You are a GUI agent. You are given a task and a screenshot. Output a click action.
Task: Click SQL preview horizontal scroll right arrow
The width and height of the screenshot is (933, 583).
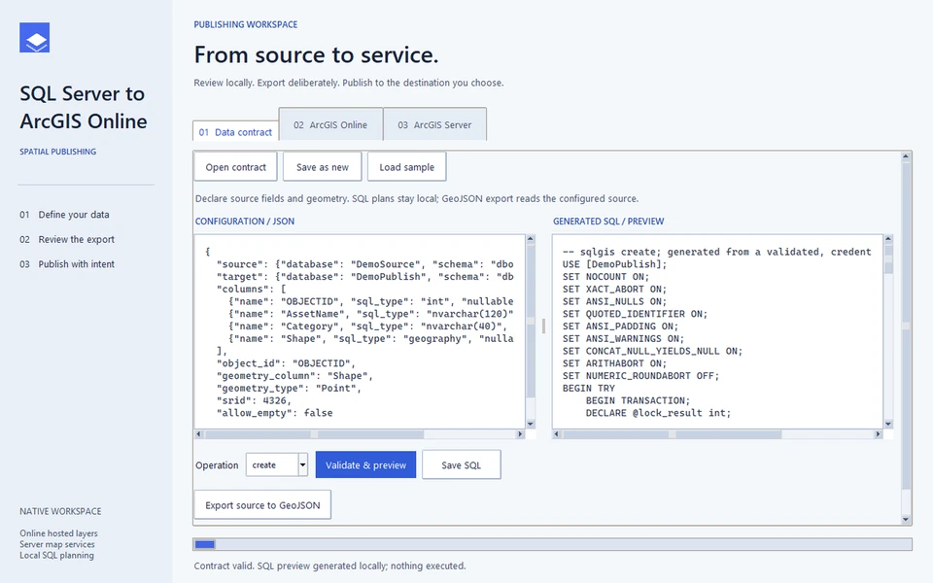click(x=878, y=434)
